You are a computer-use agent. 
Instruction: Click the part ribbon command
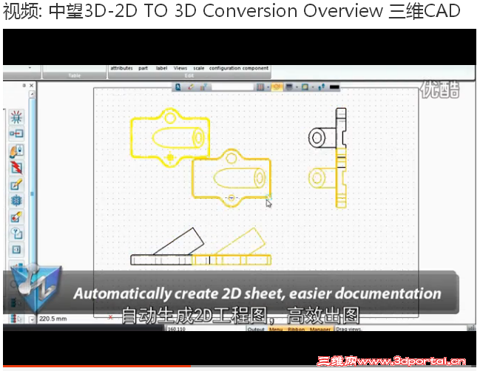143,68
